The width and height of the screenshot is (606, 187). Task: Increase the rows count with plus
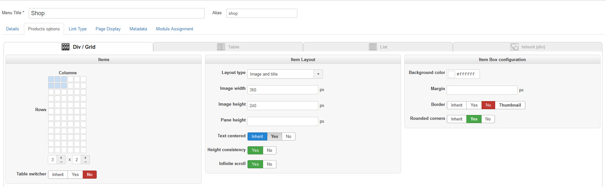(x=85, y=158)
